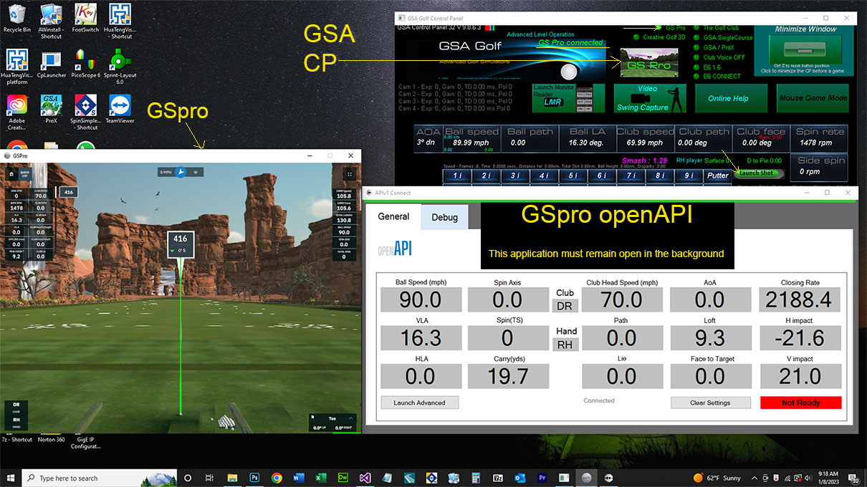Click the Minimize Window button in GSA panel
Viewport: 867px width, 487px height.
coord(806,49)
